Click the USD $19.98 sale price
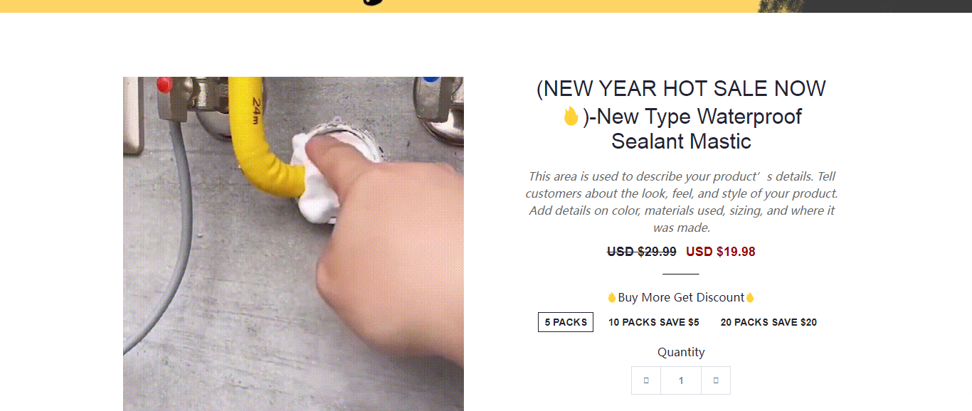 point(721,252)
